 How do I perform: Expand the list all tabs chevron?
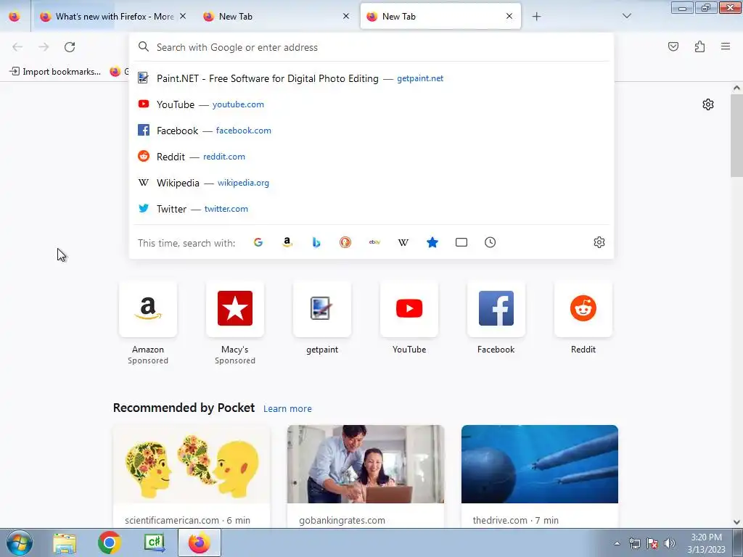click(x=627, y=16)
